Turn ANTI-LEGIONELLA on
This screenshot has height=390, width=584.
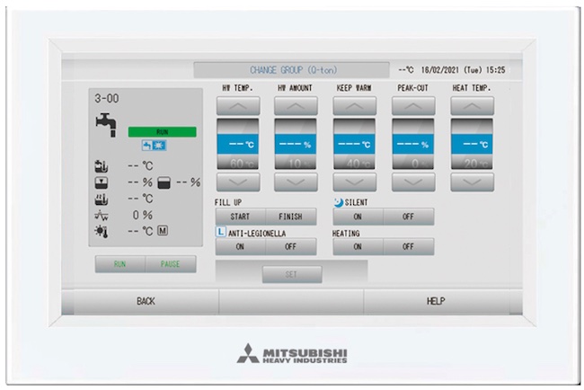coord(240,246)
